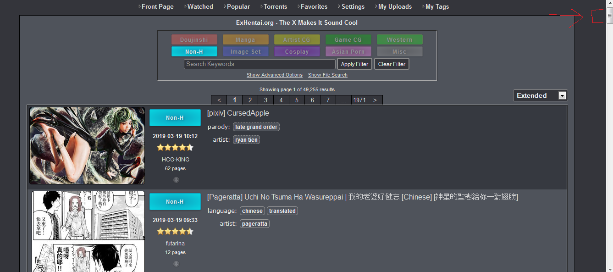Rate the CursedApple gallery using its stars

(x=175, y=148)
